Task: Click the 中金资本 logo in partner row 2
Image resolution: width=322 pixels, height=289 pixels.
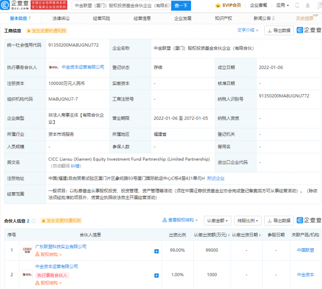Action: [27, 274]
